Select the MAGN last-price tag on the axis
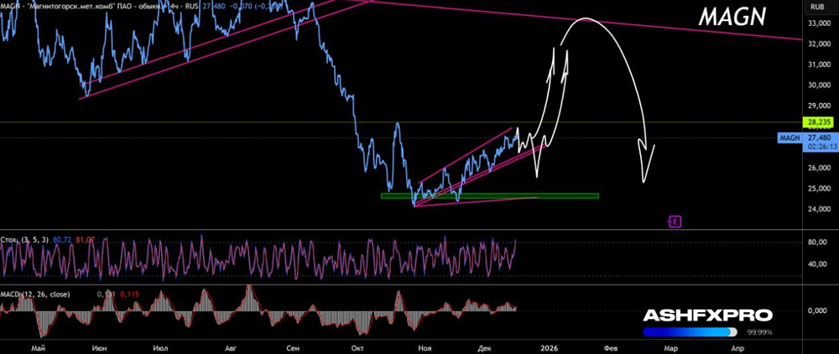This screenshot has width=839, height=354. tap(791, 138)
